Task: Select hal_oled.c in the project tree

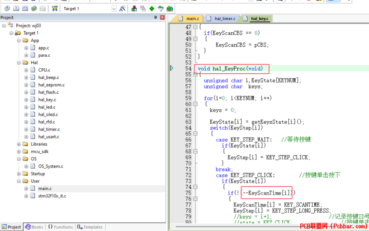Action: coord(48,114)
